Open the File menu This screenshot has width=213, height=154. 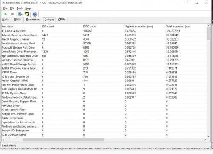click(x=5, y=9)
